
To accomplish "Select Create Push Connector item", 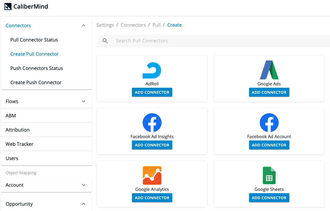I will tap(36, 82).
